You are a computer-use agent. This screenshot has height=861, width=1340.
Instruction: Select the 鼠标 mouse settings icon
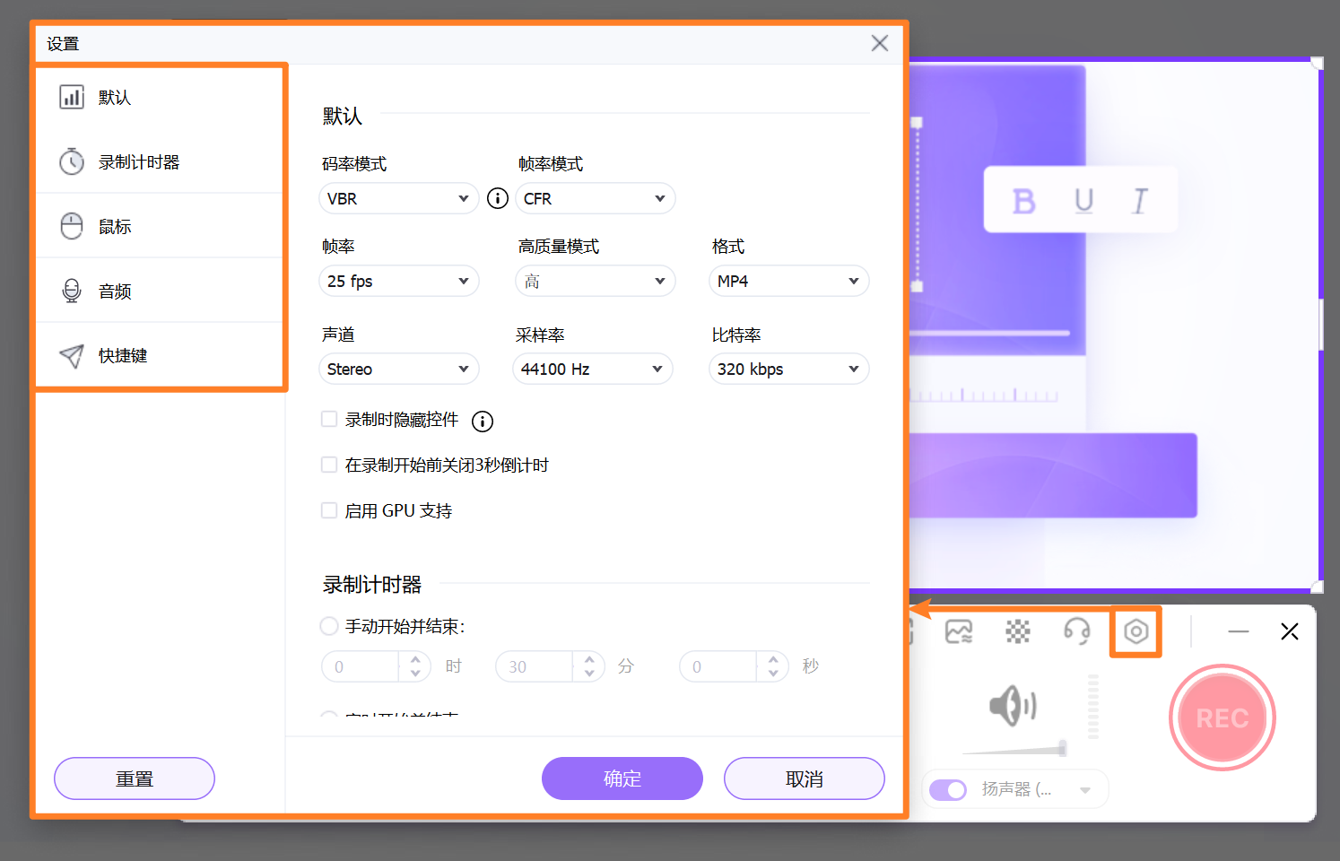click(72, 226)
